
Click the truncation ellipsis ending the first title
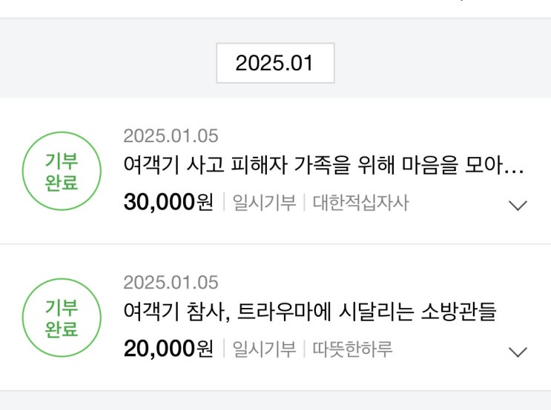[515, 169]
